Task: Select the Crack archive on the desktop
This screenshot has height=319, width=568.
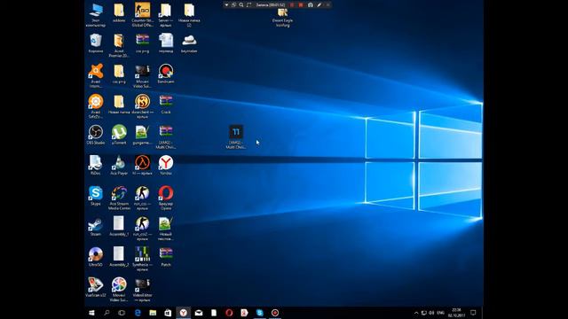Action: coord(166,105)
